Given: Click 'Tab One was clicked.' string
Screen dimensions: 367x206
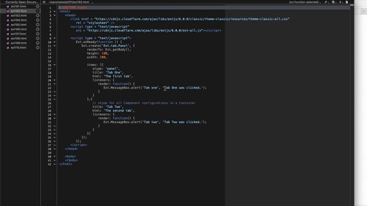Looking at the screenshot, I should [182, 88].
